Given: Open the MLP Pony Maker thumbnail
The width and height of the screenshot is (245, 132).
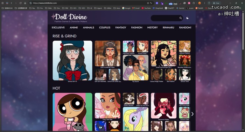Looking at the screenshot, I should pyautogui.click(x=184, y=99).
